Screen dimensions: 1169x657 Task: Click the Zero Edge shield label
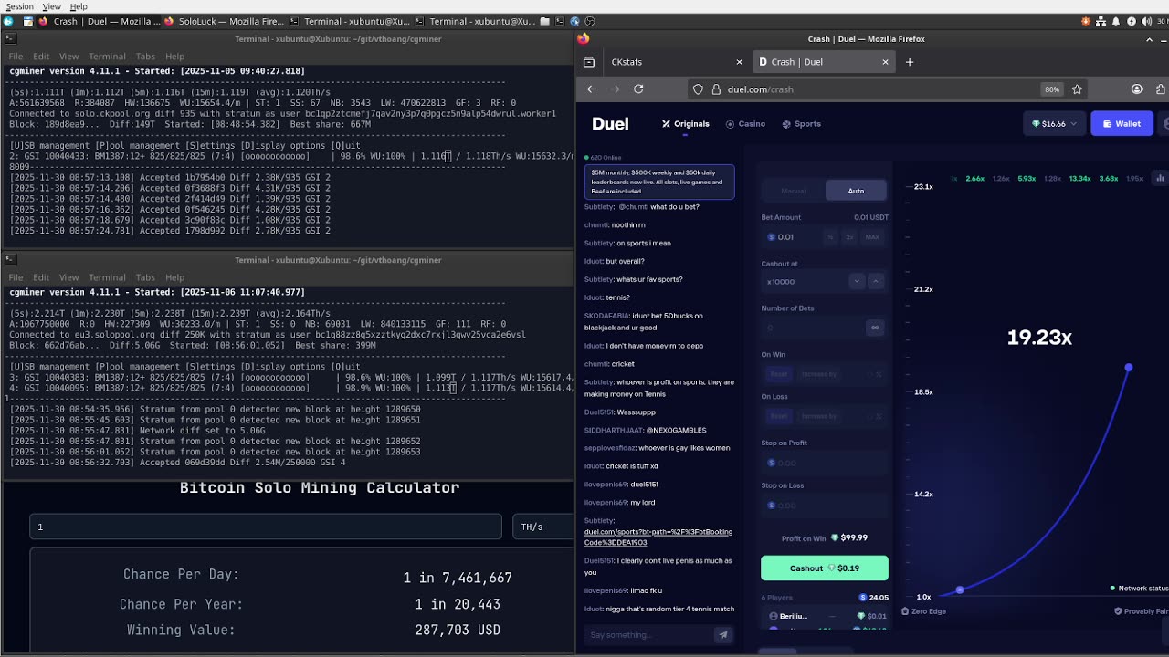pyautogui.click(x=923, y=611)
